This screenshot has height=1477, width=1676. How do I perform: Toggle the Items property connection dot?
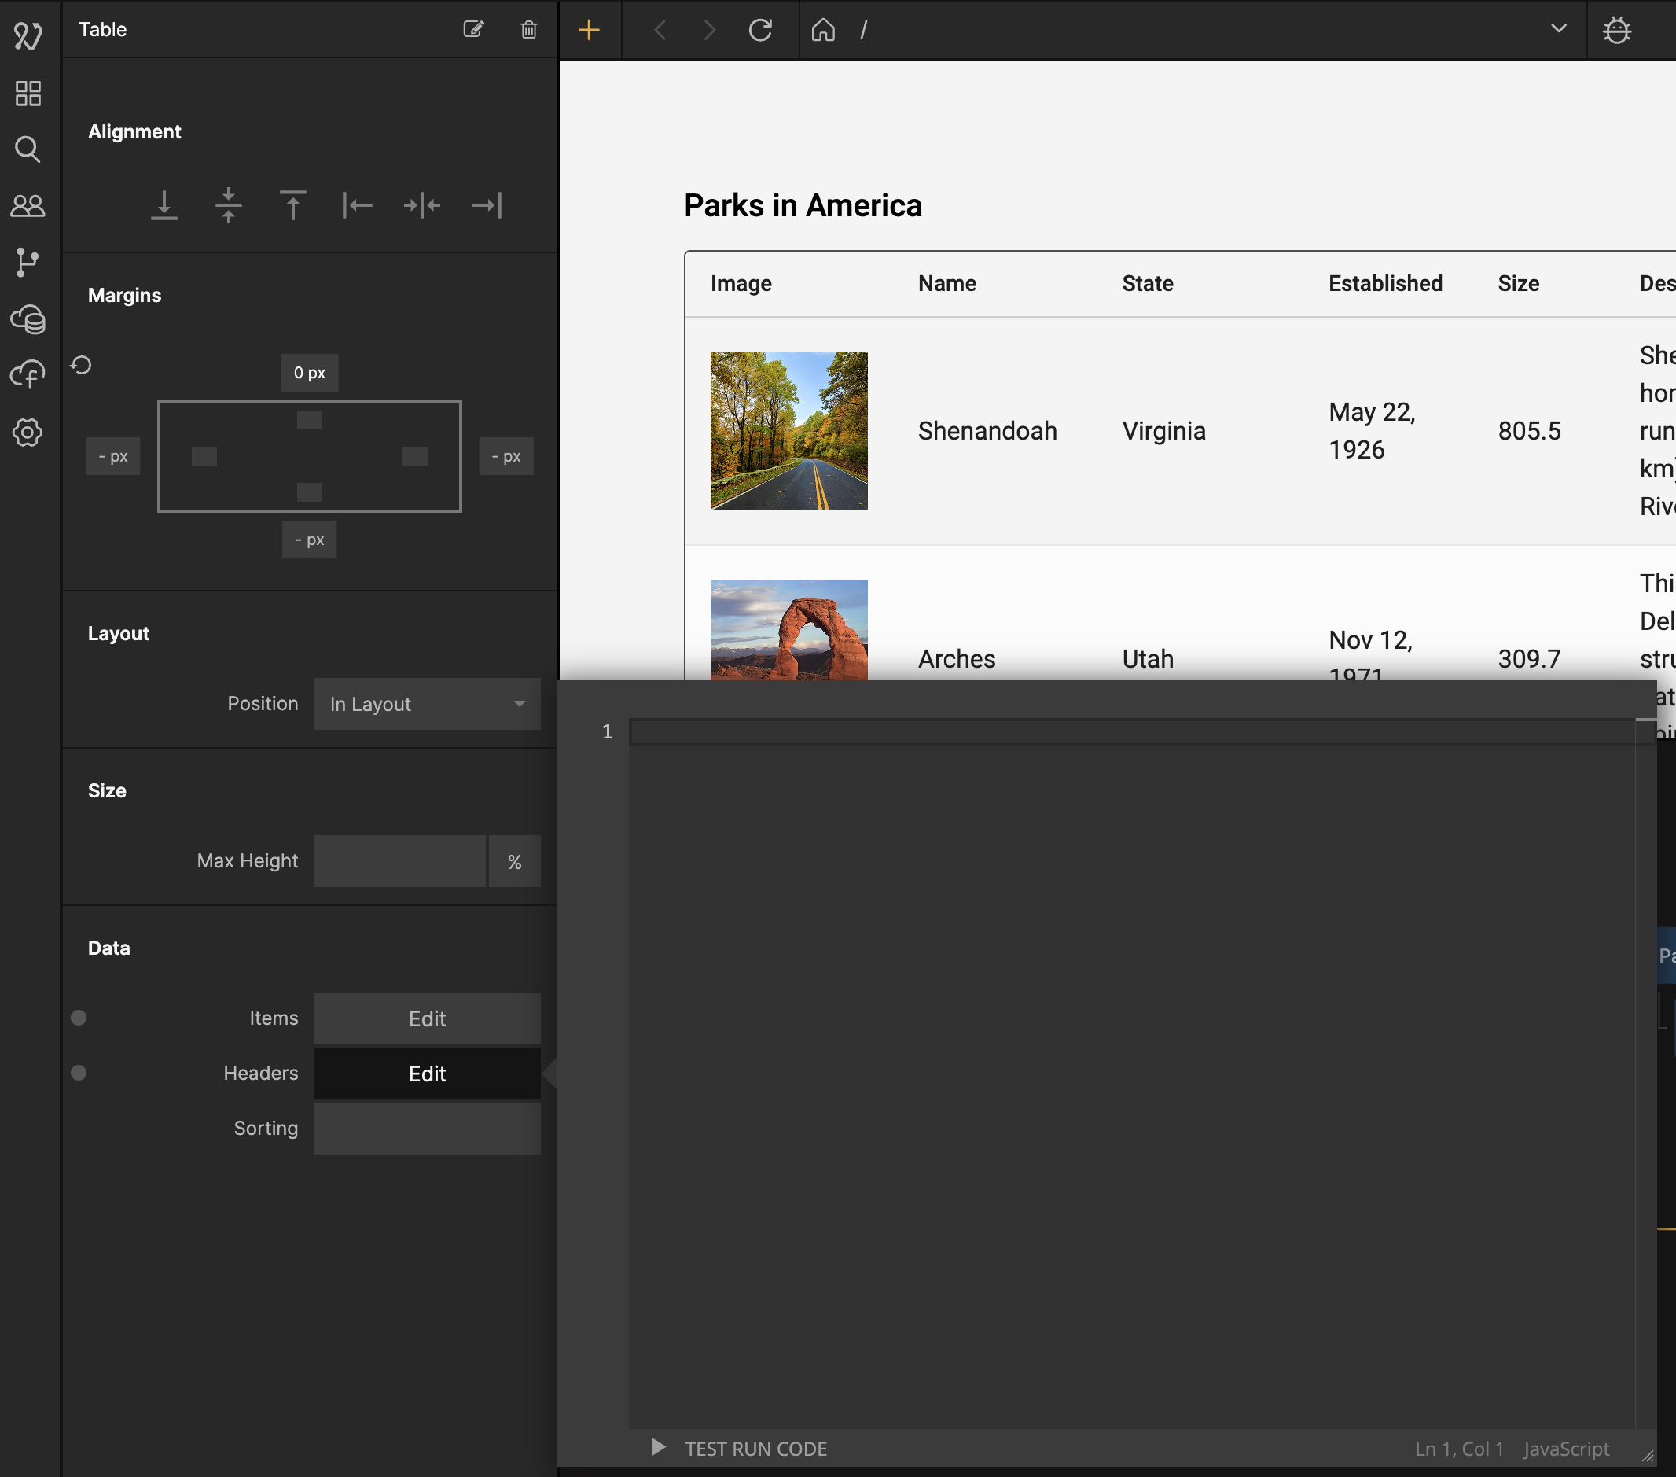click(79, 1018)
